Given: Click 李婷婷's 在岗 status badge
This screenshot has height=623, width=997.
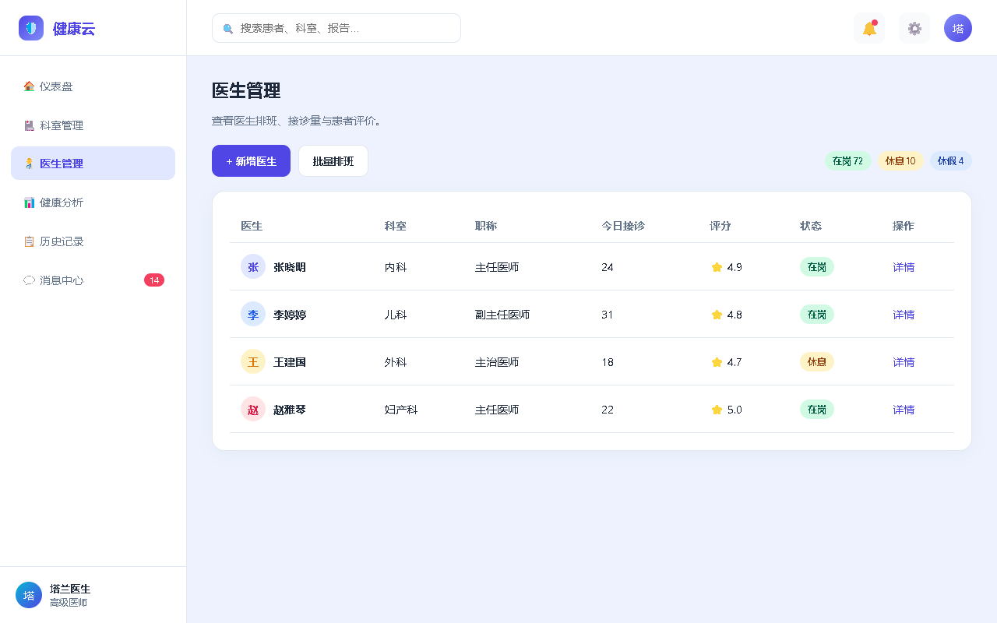Looking at the screenshot, I should (x=817, y=315).
